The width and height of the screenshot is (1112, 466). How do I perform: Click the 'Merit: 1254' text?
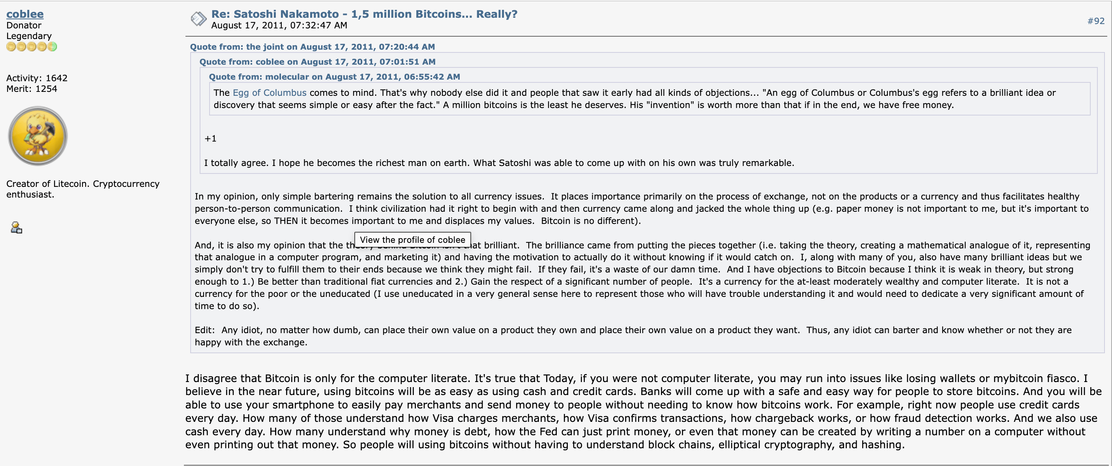(32, 89)
